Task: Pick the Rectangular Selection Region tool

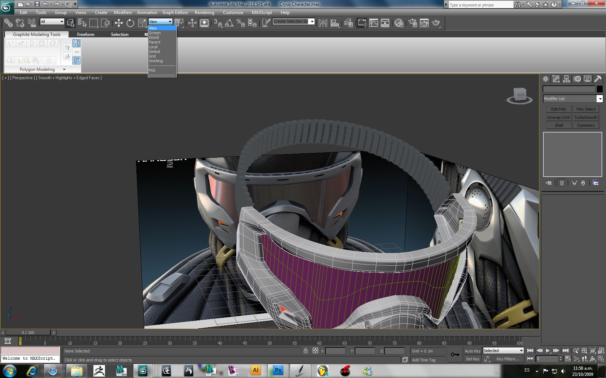Action: pyautogui.click(x=94, y=23)
